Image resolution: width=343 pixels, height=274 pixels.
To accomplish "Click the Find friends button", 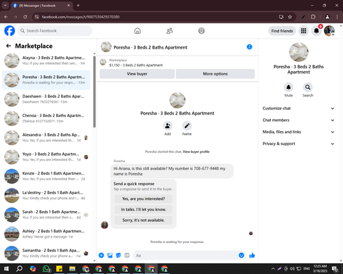I will point(282,31).
